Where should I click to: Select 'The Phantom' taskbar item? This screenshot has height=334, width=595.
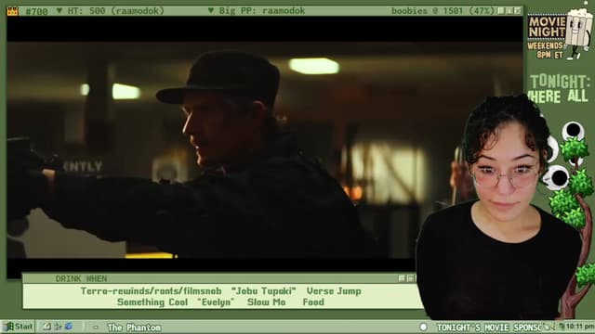click(134, 328)
